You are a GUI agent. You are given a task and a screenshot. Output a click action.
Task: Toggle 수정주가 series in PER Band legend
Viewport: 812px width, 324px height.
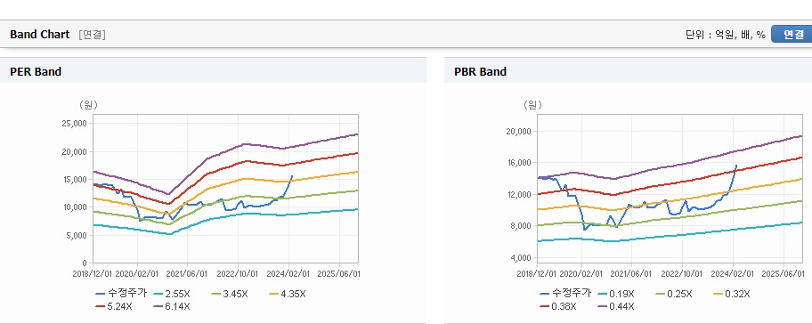tap(121, 294)
